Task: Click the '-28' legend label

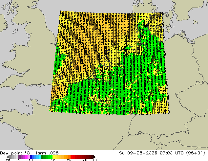Action: point(7,160)
